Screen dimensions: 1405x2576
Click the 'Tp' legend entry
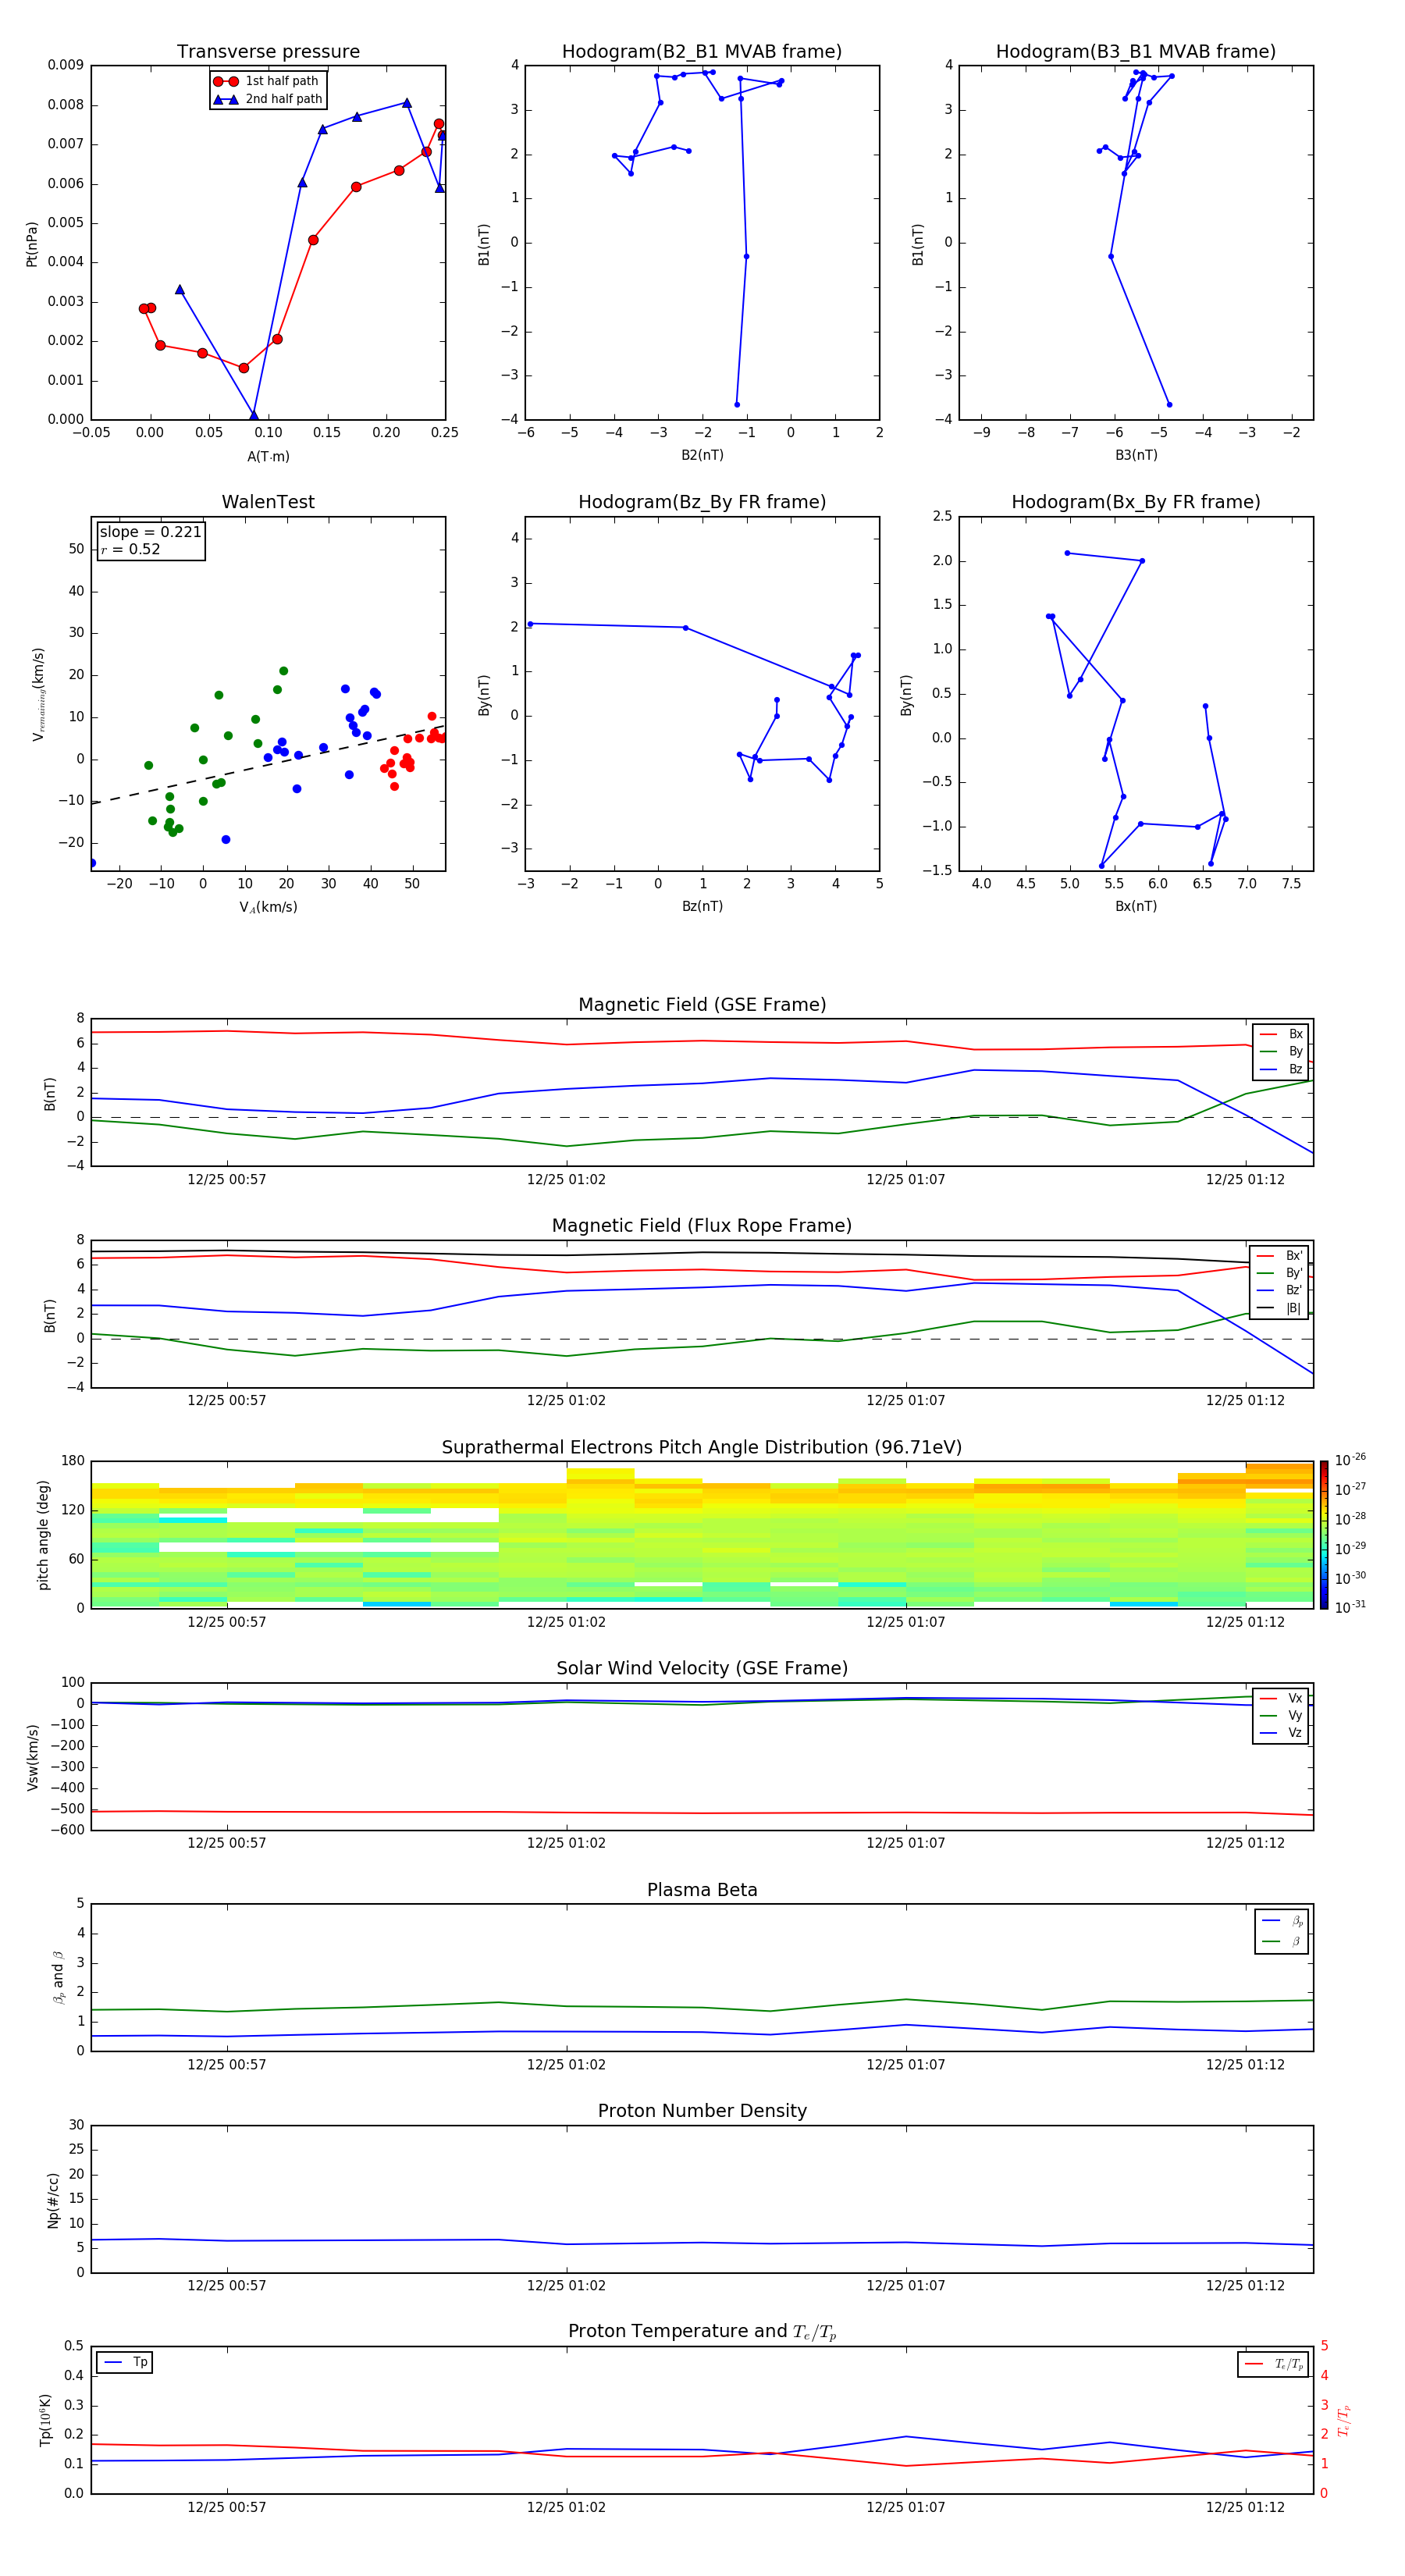click(x=125, y=2362)
